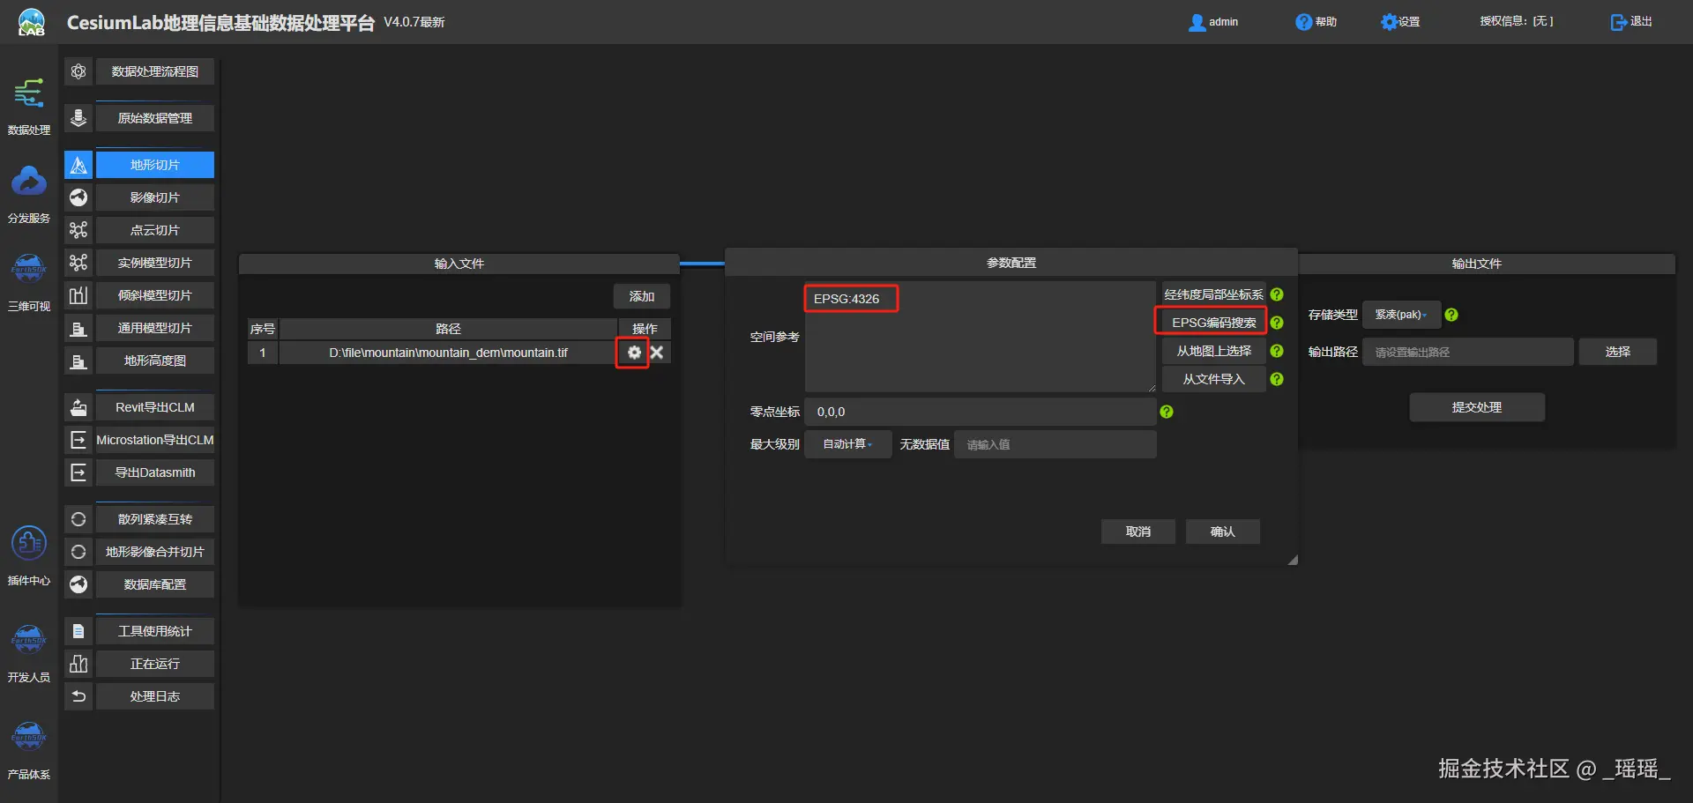1693x803 pixels.
Task: Click EPSG编码搜索 button
Action: pyautogui.click(x=1213, y=323)
